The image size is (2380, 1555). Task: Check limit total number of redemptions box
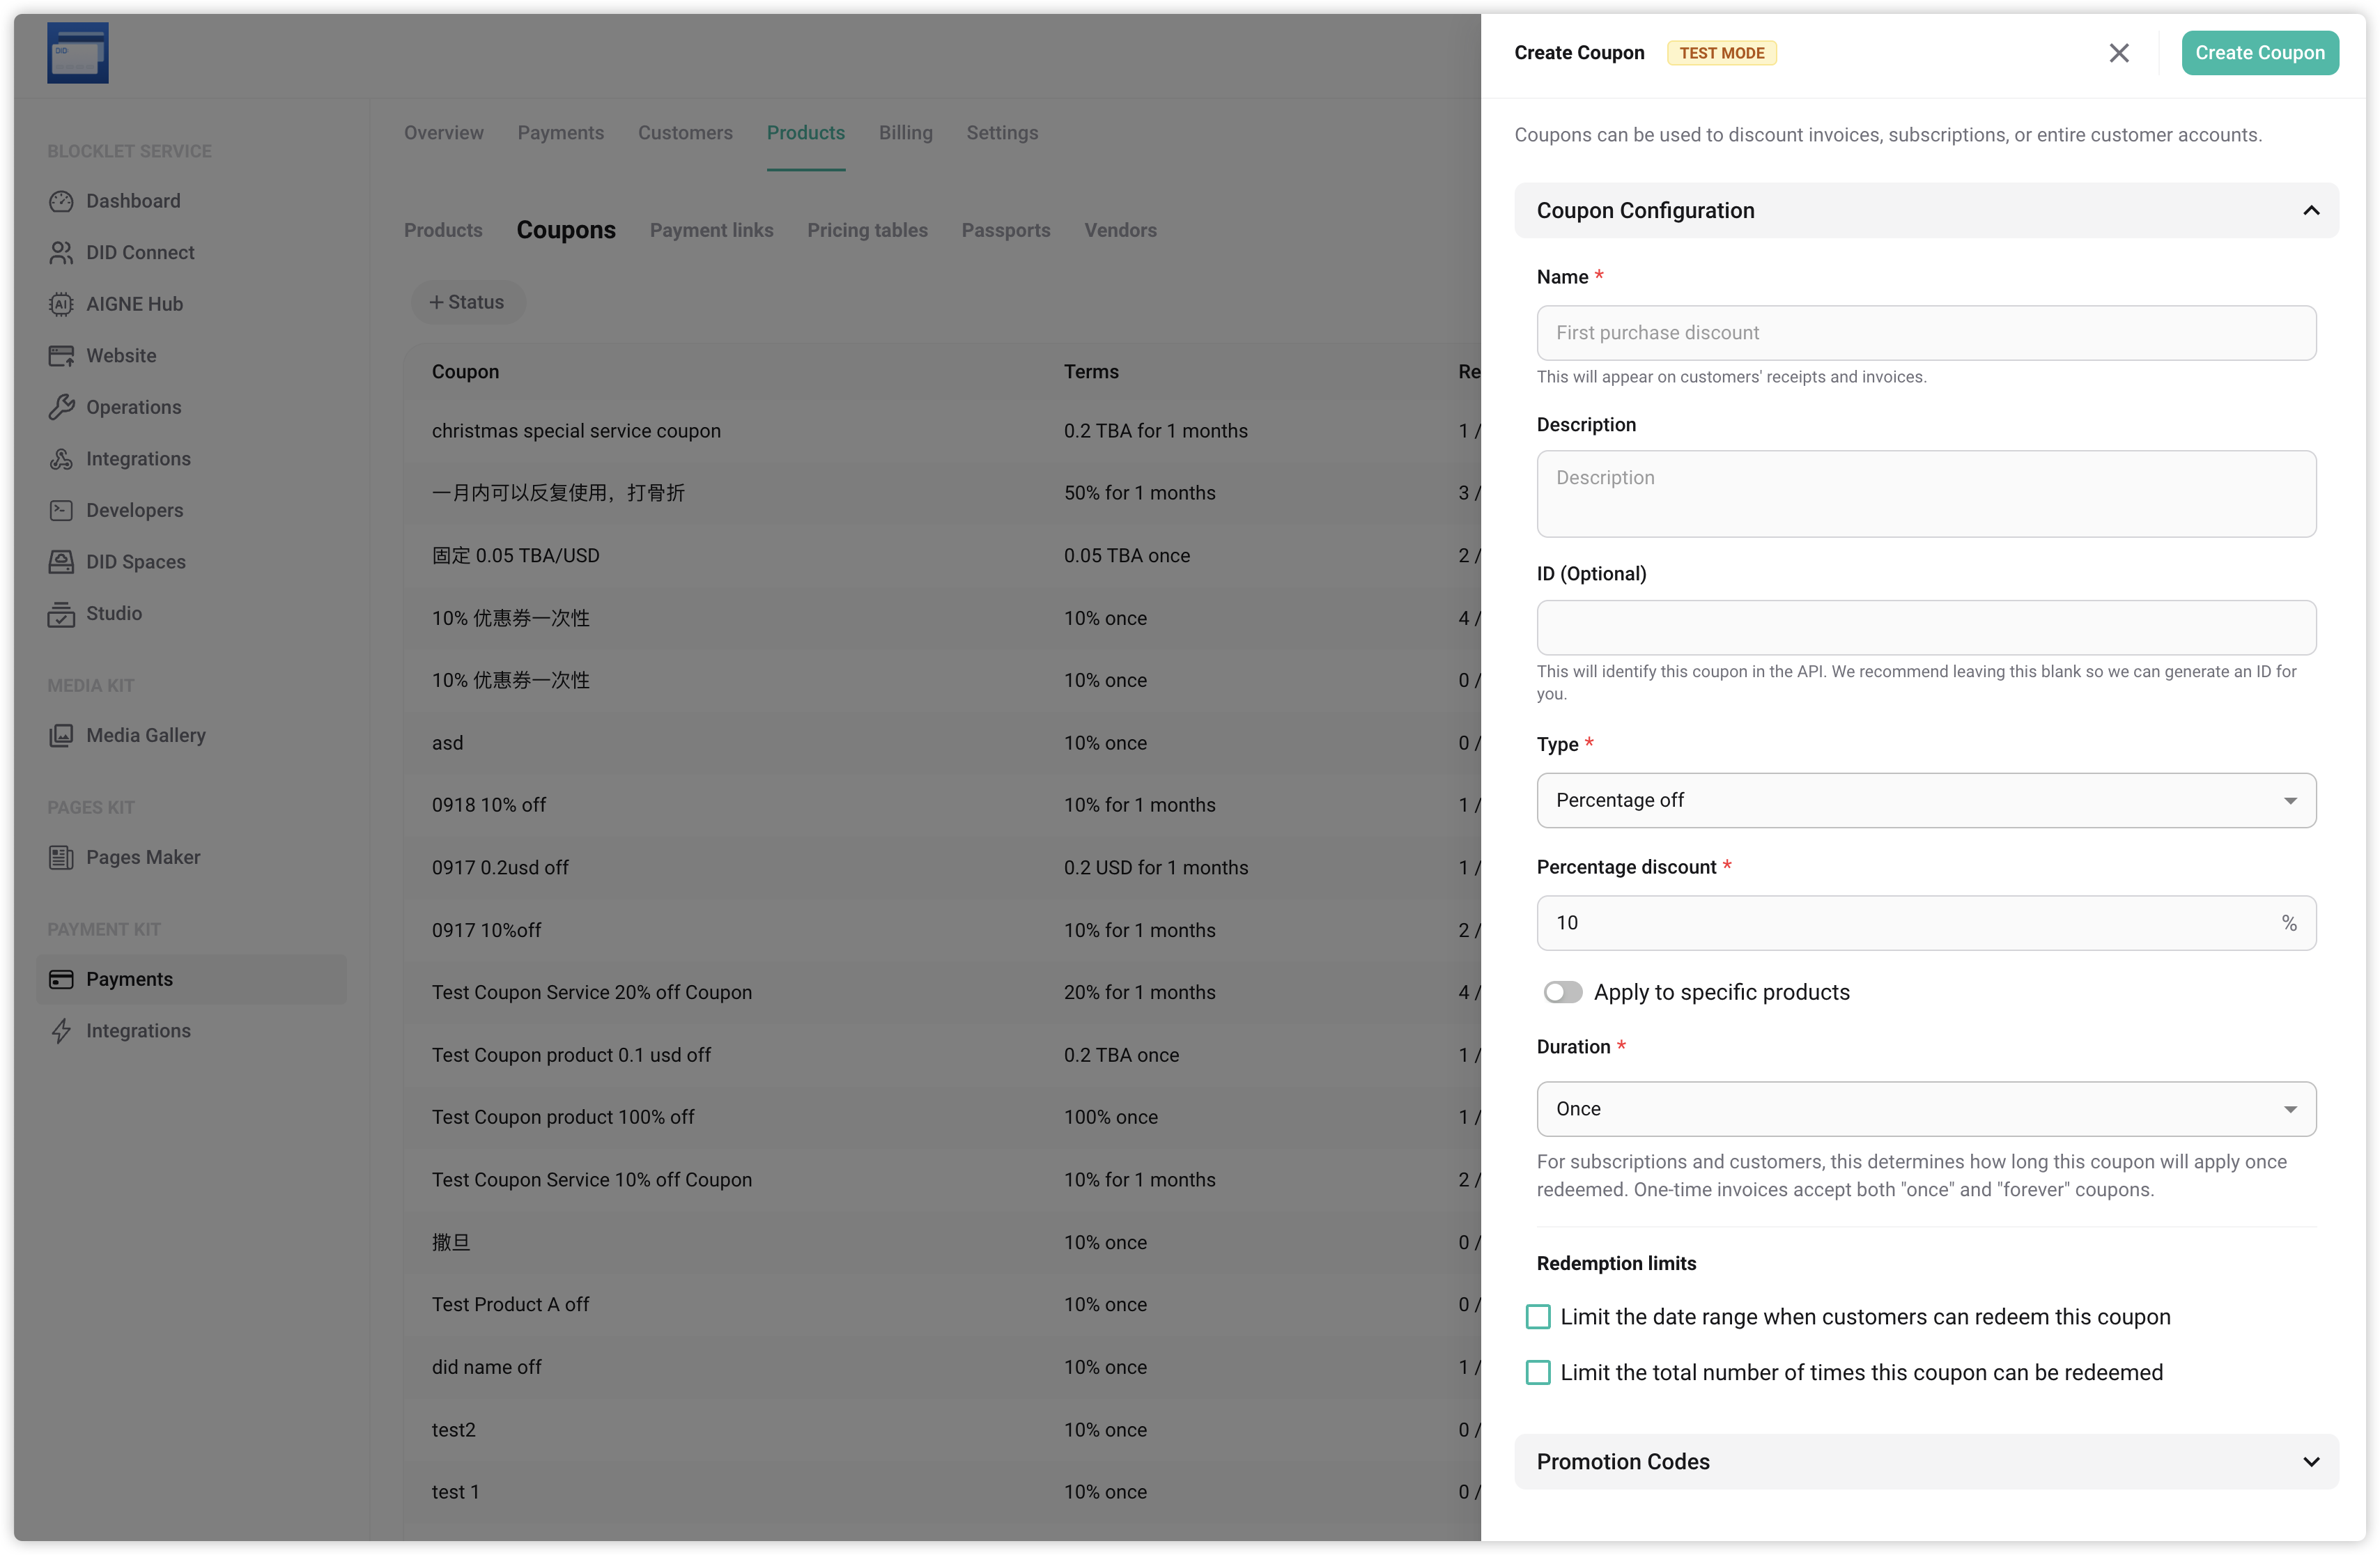1538,1372
